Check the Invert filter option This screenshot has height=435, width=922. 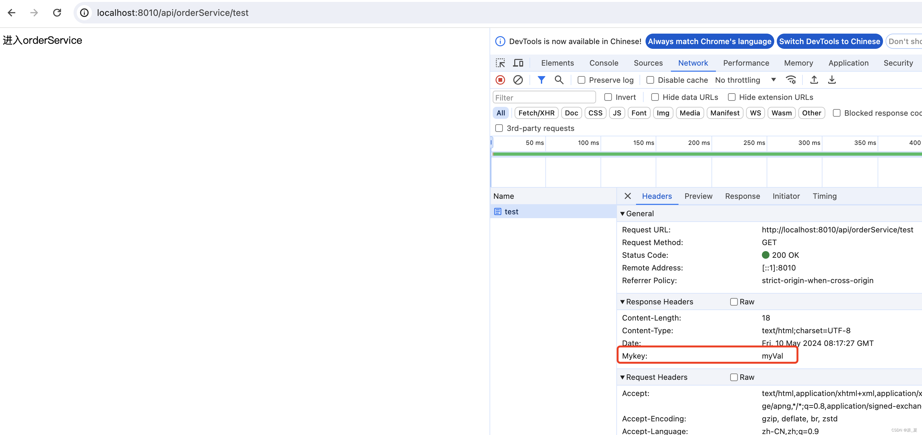[608, 97]
